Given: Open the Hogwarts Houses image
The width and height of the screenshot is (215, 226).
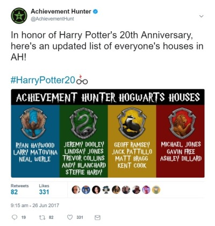Looking at the screenshot, I should coord(107,133).
